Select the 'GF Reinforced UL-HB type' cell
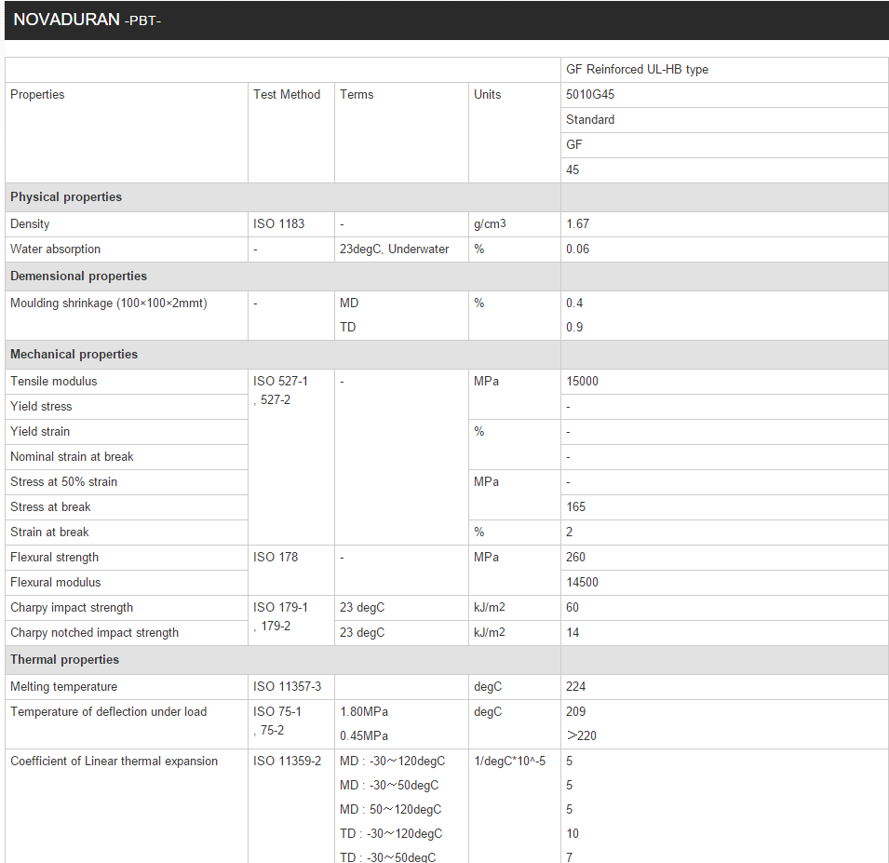889x863 pixels. point(724,70)
